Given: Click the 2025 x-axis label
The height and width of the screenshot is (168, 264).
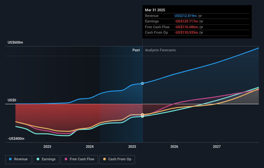Looking at the screenshot, I should pyautogui.click(x=132, y=147).
